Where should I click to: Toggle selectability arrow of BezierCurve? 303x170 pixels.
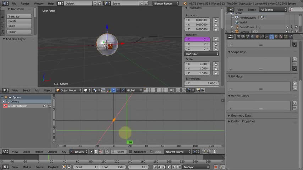[292, 27]
